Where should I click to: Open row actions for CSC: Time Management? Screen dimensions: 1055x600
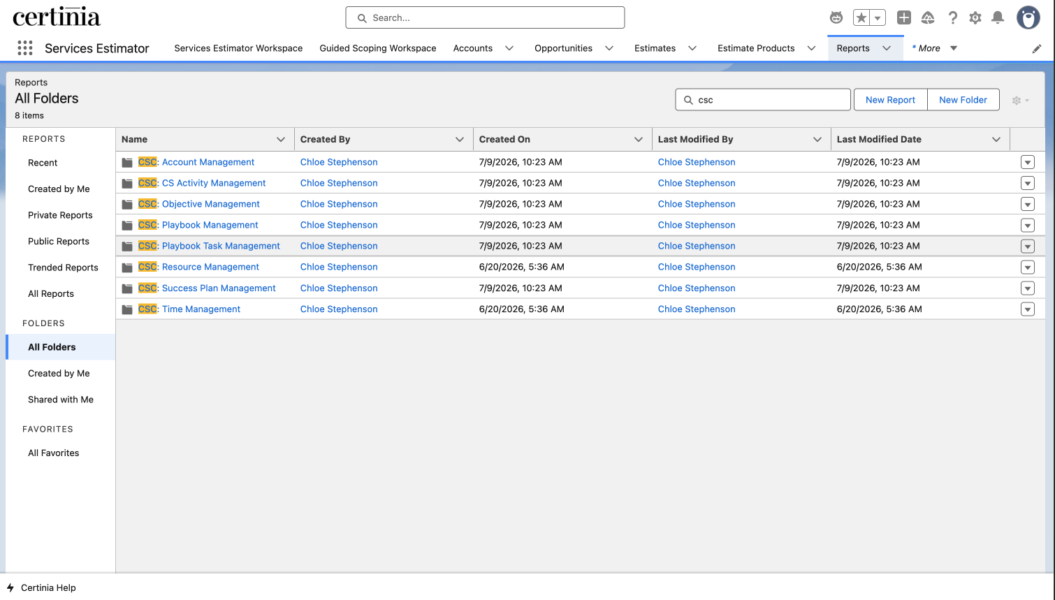tap(1027, 309)
